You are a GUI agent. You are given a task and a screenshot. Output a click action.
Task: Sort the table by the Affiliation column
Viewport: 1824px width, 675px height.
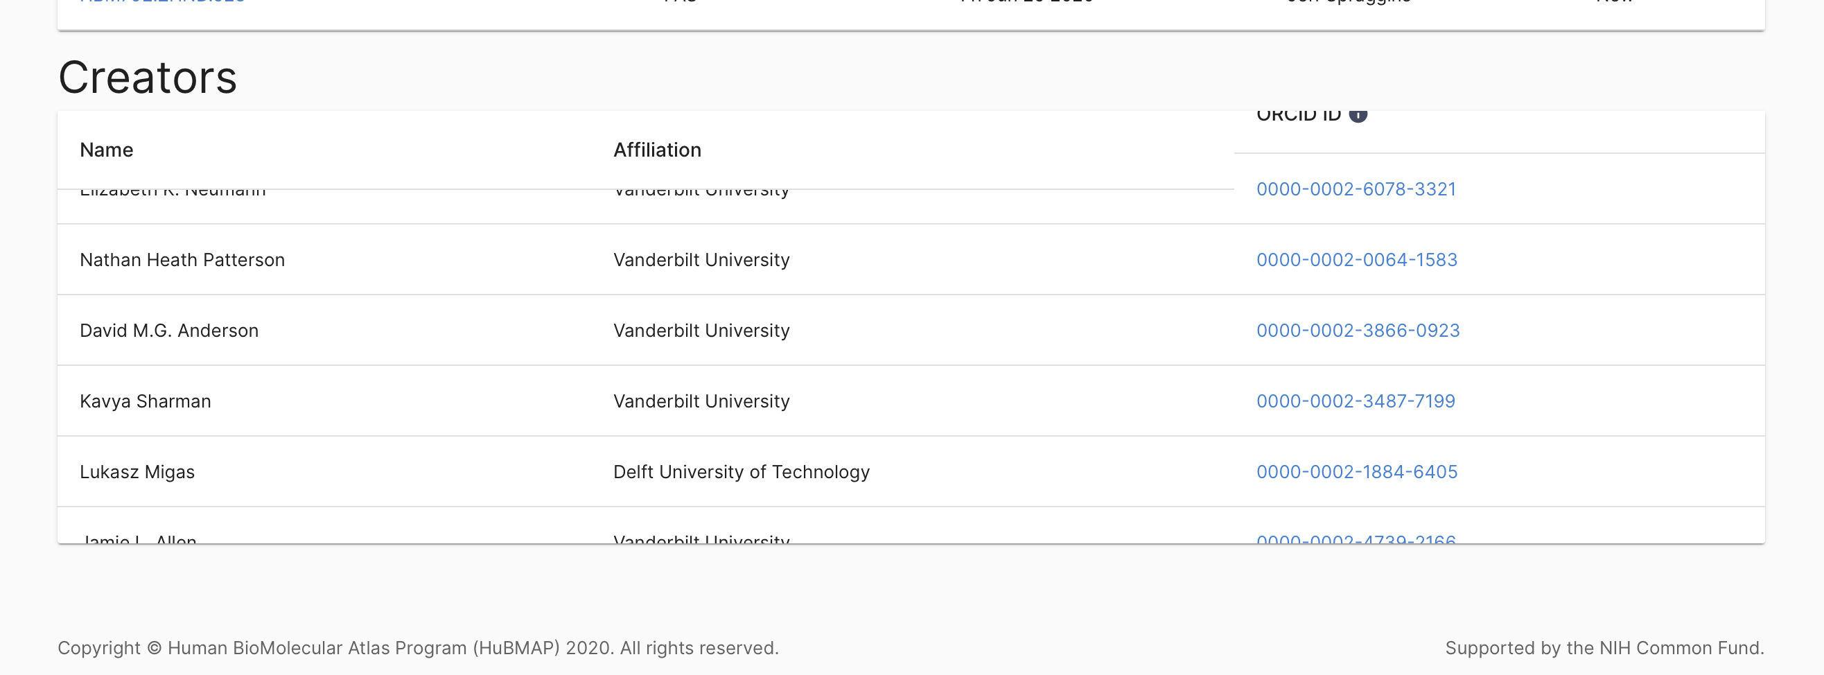point(657,150)
